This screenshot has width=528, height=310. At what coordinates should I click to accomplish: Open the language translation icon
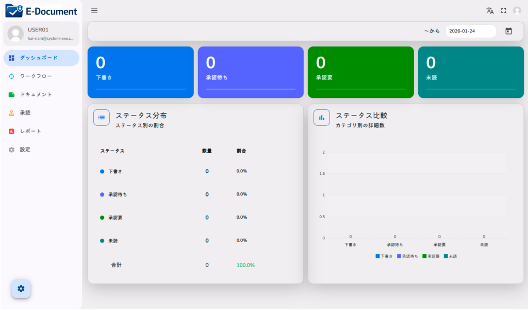click(490, 11)
